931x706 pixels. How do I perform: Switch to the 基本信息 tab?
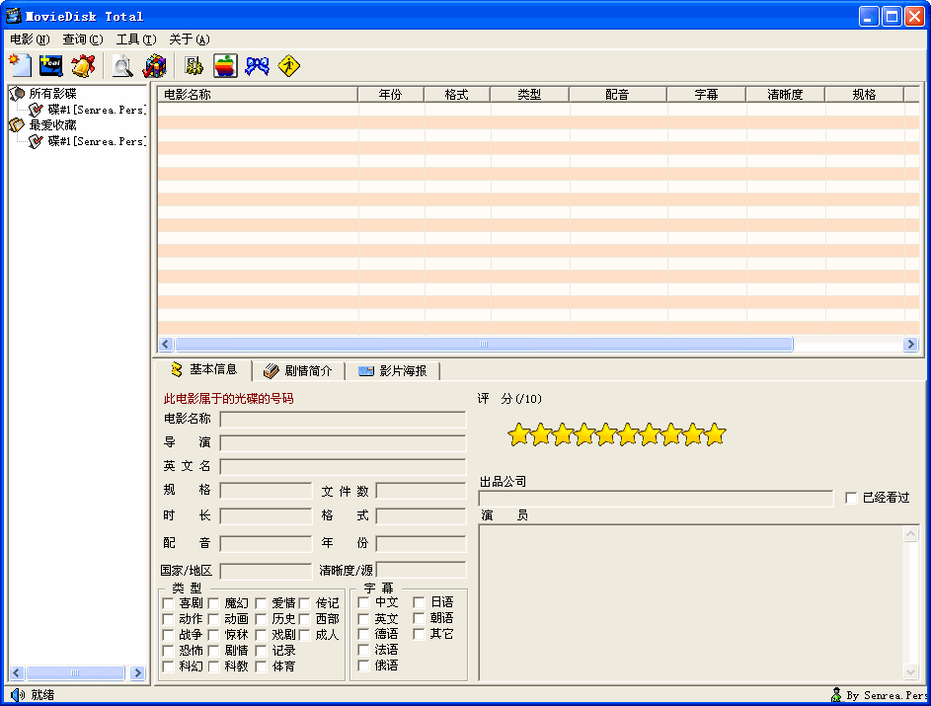203,370
